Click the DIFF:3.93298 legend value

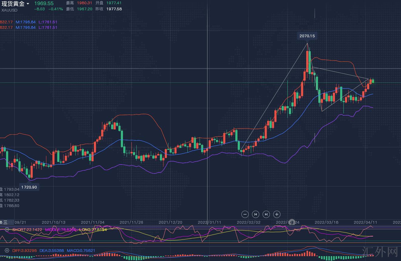coord(24,251)
